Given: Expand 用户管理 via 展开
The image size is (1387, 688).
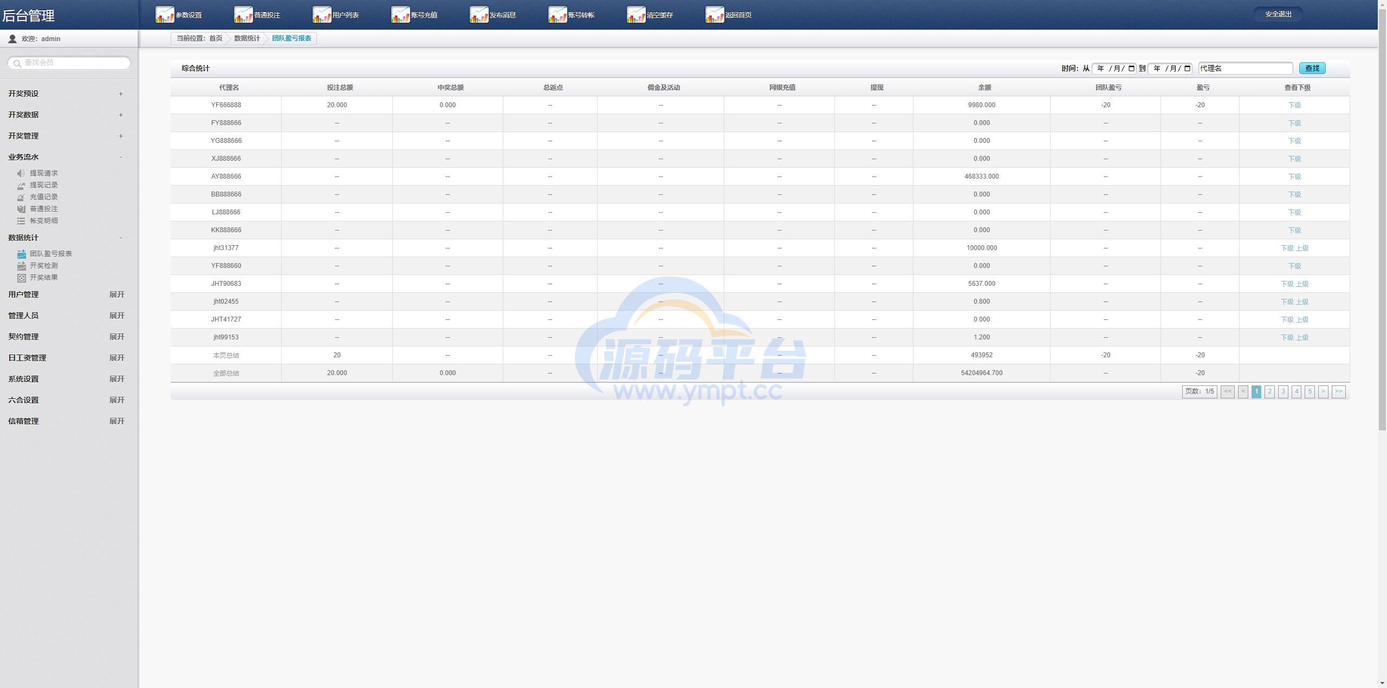Looking at the screenshot, I should click(x=116, y=294).
